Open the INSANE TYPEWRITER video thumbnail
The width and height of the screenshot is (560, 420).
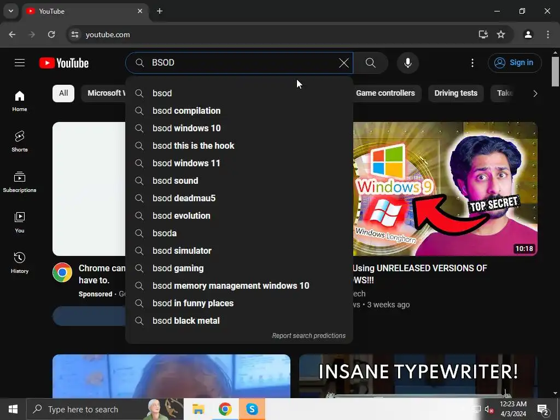tap(418, 376)
